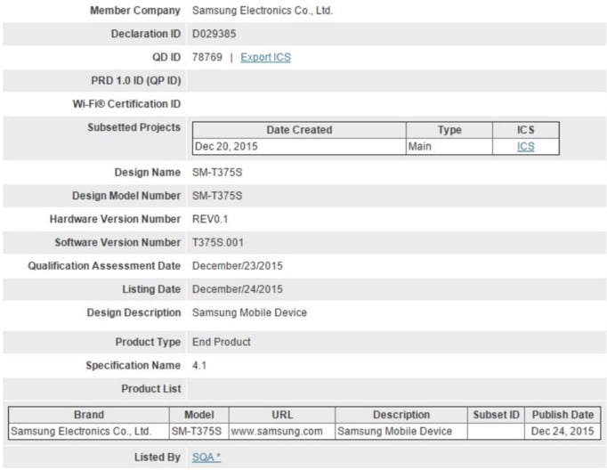Click the Declaration ID label
This screenshot has width=607, height=470.
(146, 34)
